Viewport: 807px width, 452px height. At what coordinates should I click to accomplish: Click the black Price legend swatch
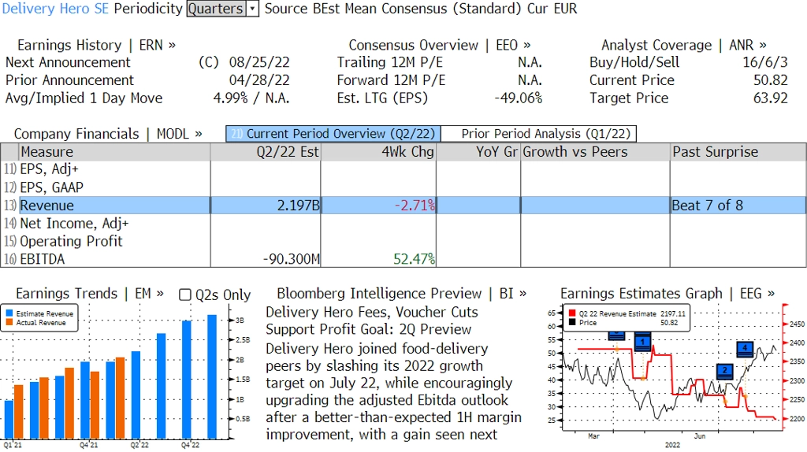point(572,322)
